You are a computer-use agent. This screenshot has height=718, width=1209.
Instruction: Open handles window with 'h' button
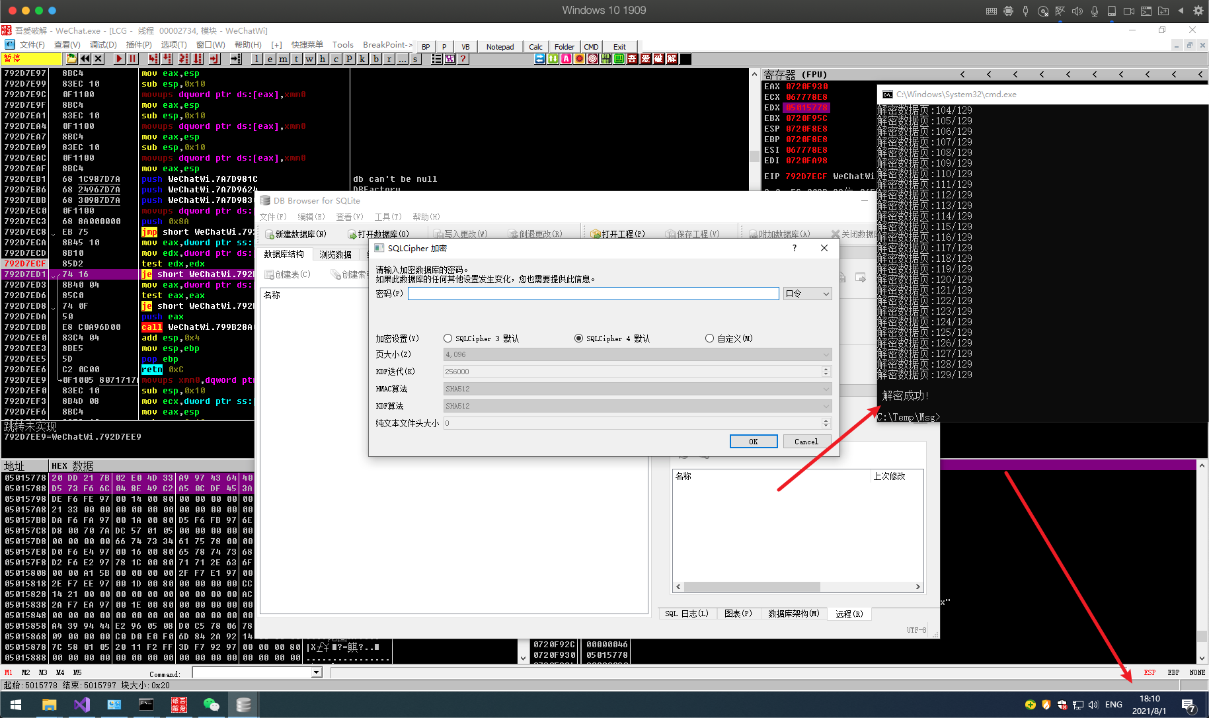323,59
